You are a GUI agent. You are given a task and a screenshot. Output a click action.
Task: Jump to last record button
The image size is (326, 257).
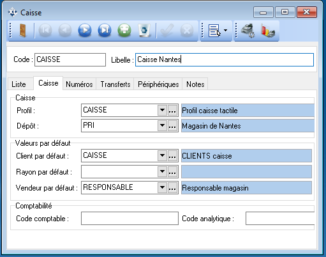(105, 31)
